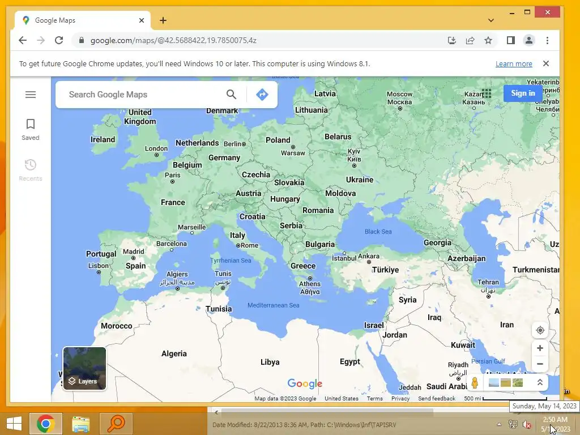The width and height of the screenshot is (580, 435).
Task: Zoom in with the plus button
Action: (540, 348)
